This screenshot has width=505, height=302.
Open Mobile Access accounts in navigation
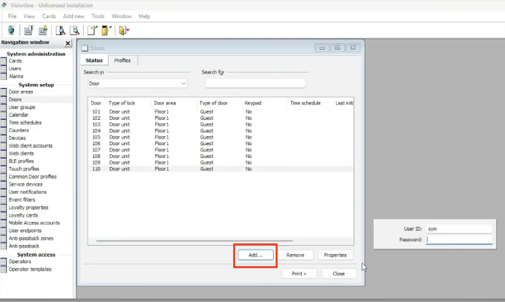[x=34, y=223]
